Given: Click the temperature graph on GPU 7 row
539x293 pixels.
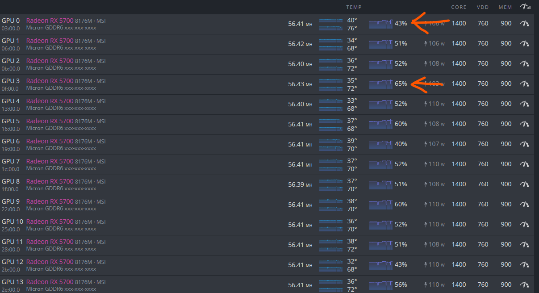Looking at the screenshot, I should tap(331, 164).
